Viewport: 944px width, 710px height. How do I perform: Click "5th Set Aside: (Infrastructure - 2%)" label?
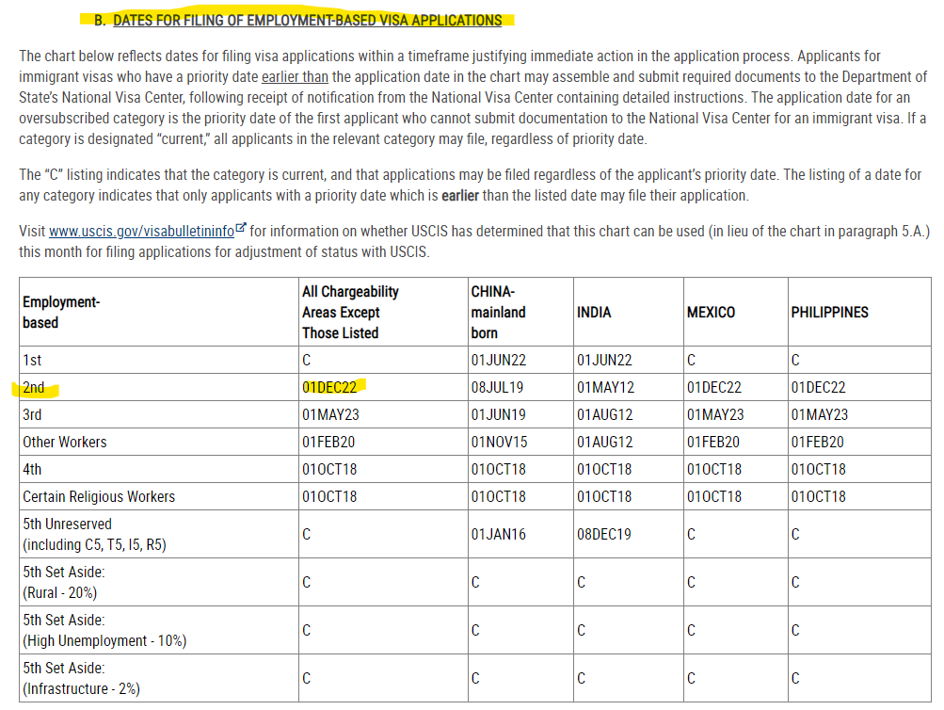point(81,678)
